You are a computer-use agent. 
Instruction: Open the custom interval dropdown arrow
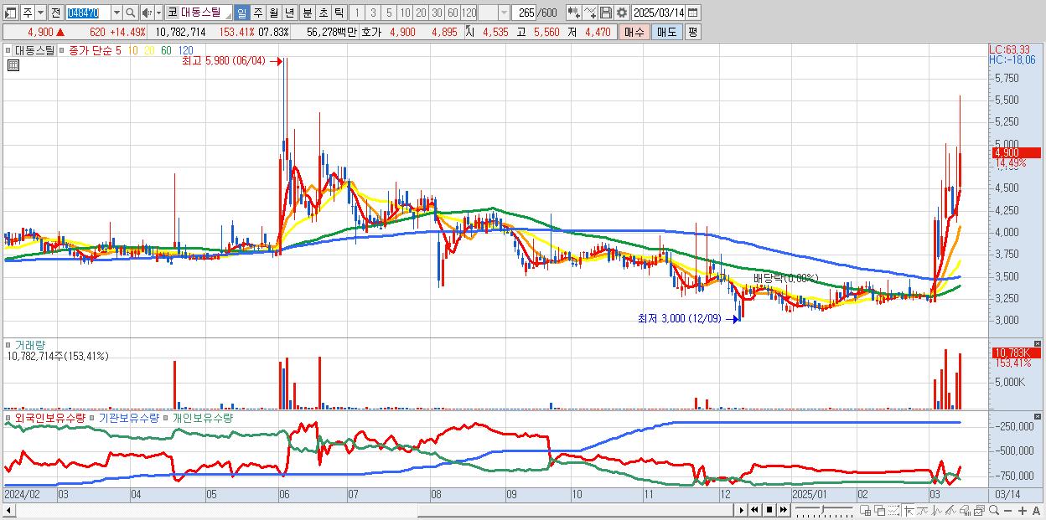(504, 13)
